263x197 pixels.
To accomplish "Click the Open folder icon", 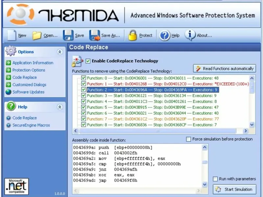I will 37,35.
